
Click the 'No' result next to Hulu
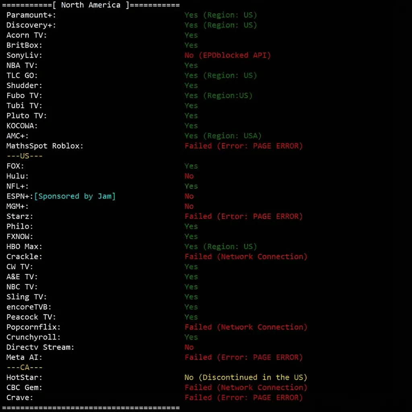(x=189, y=176)
